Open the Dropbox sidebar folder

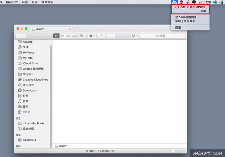(x=26, y=74)
